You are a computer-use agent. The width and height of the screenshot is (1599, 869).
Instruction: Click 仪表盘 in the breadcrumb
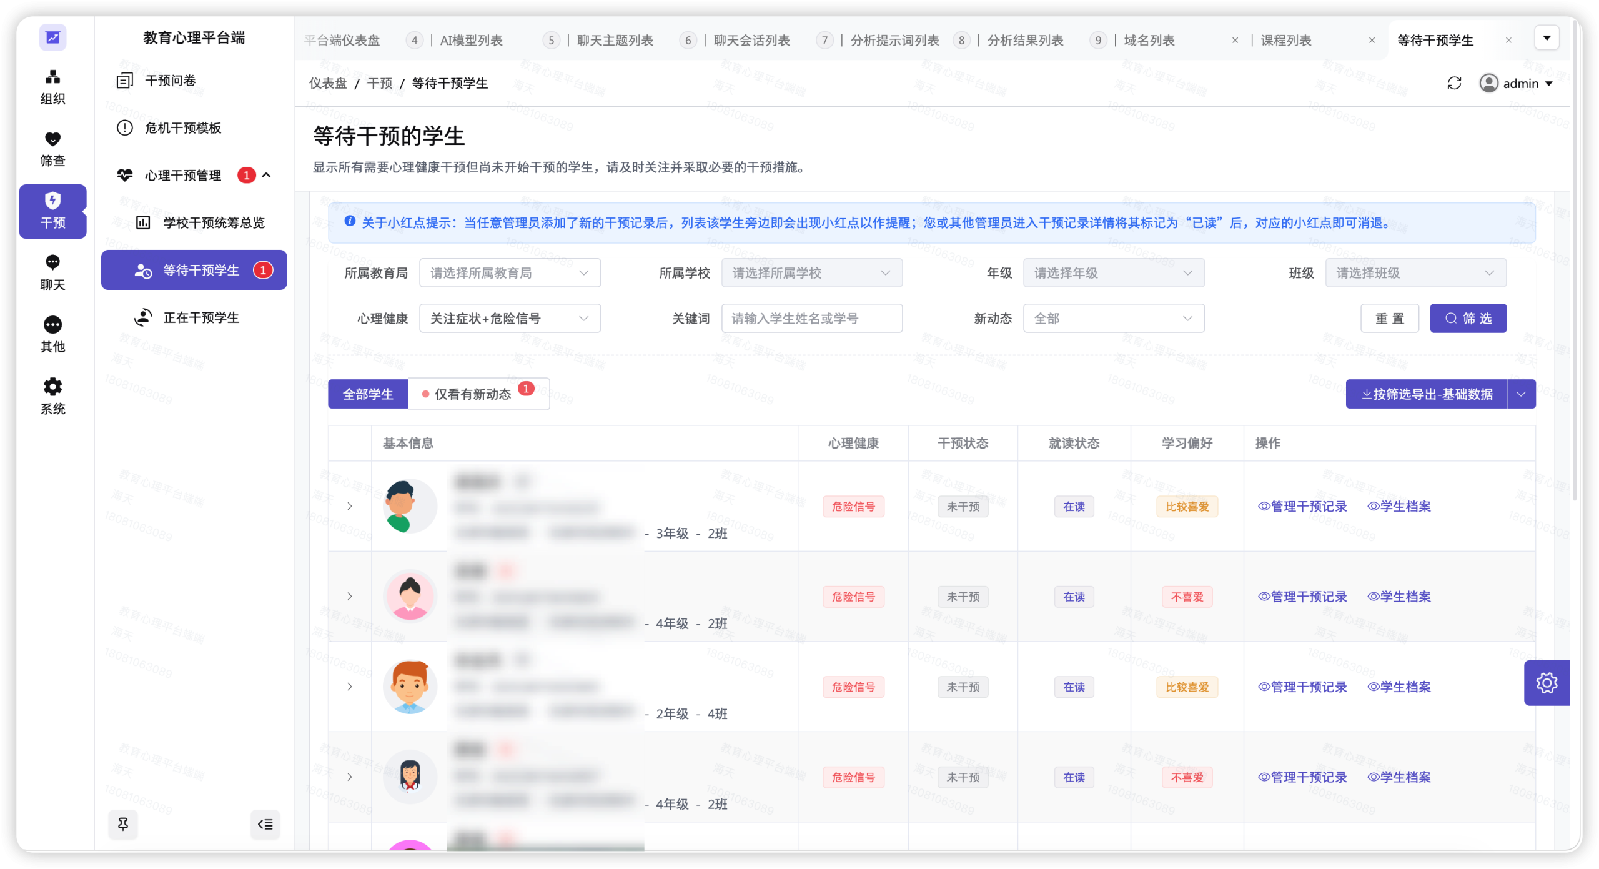point(328,83)
